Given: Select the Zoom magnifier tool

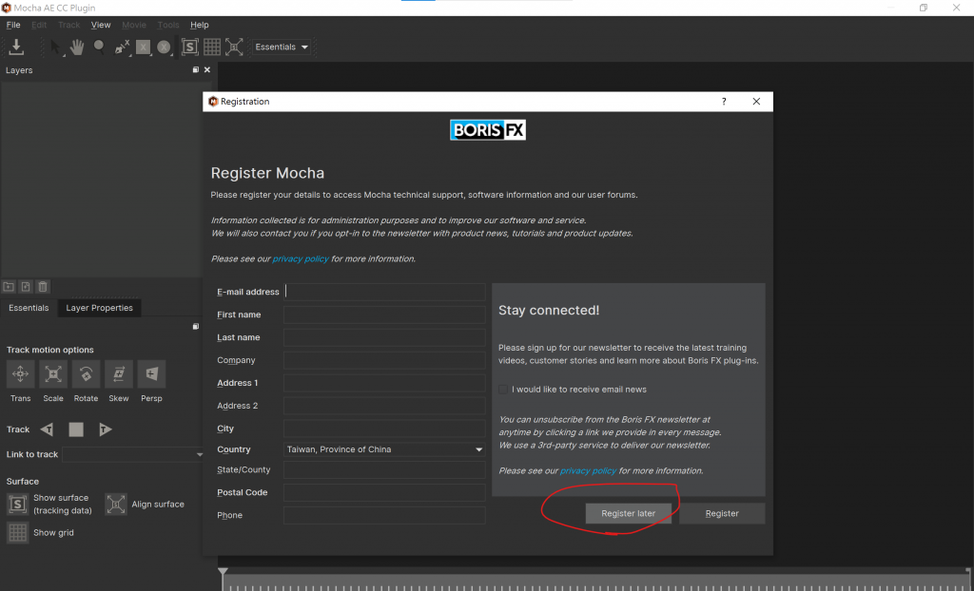Looking at the screenshot, I should point(99,47).
